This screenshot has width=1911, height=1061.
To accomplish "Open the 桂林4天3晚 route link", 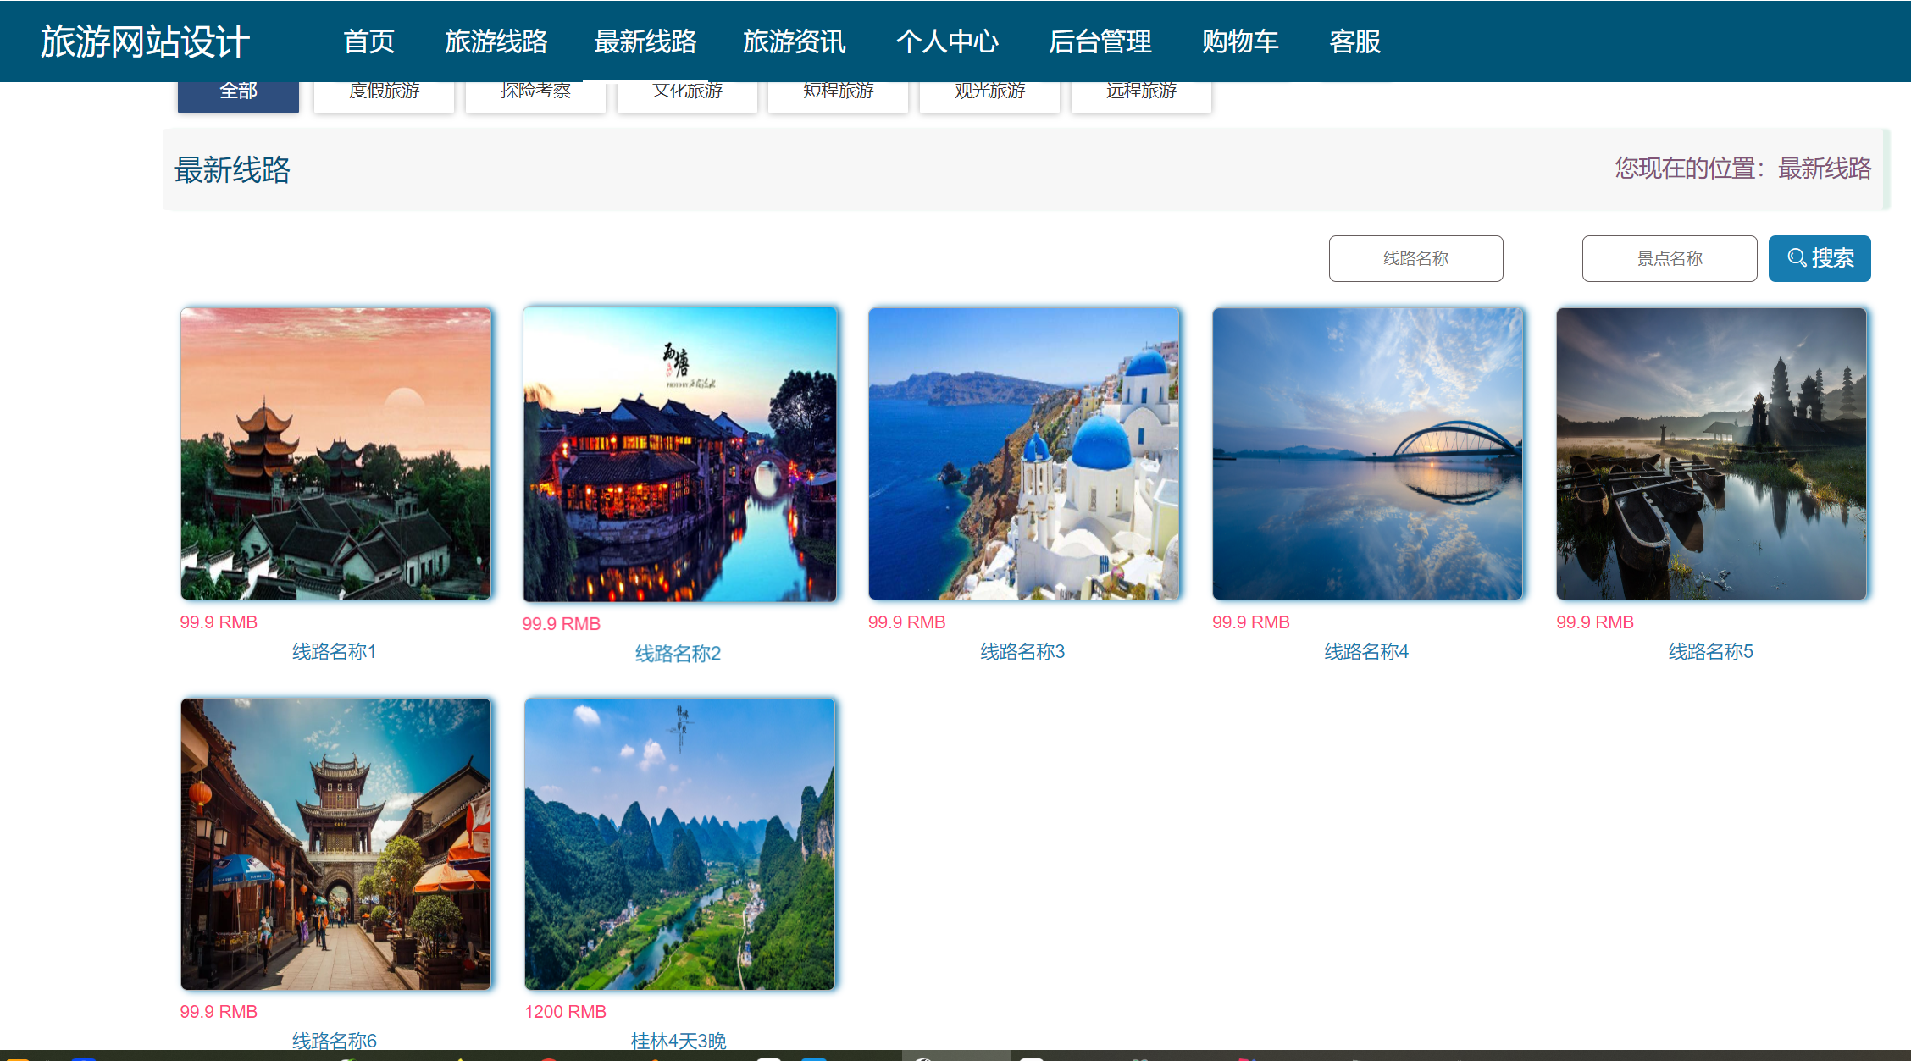I will [679, 1040].
